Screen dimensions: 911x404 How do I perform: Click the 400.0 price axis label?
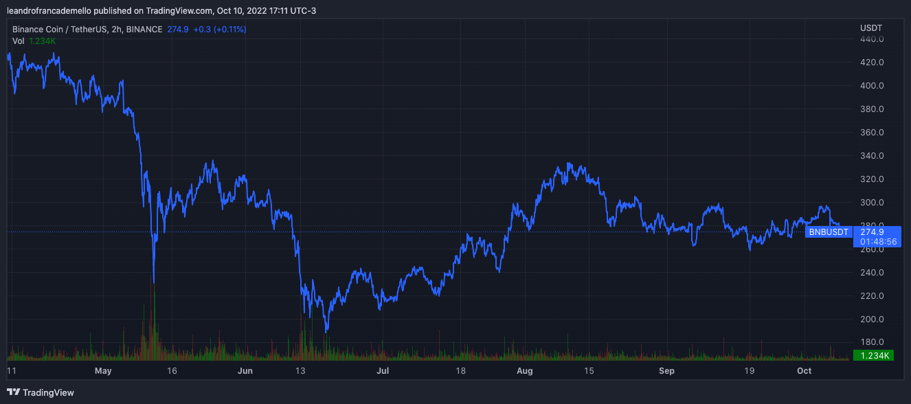click(871, 86)
